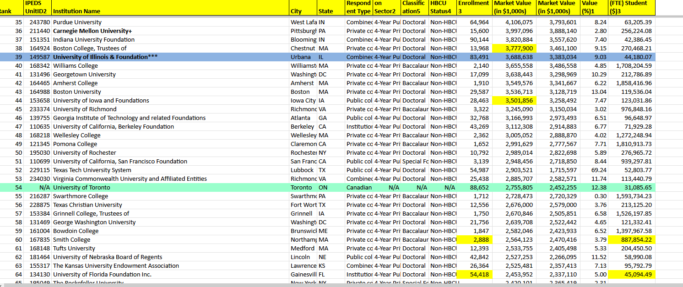Select the City column header cell

(303, 7)
